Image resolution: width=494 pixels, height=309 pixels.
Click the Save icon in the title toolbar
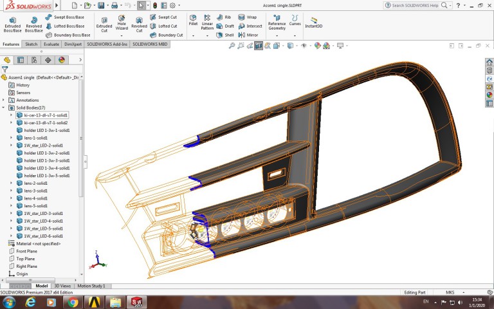pyautogui.click(x=100, y=5)
